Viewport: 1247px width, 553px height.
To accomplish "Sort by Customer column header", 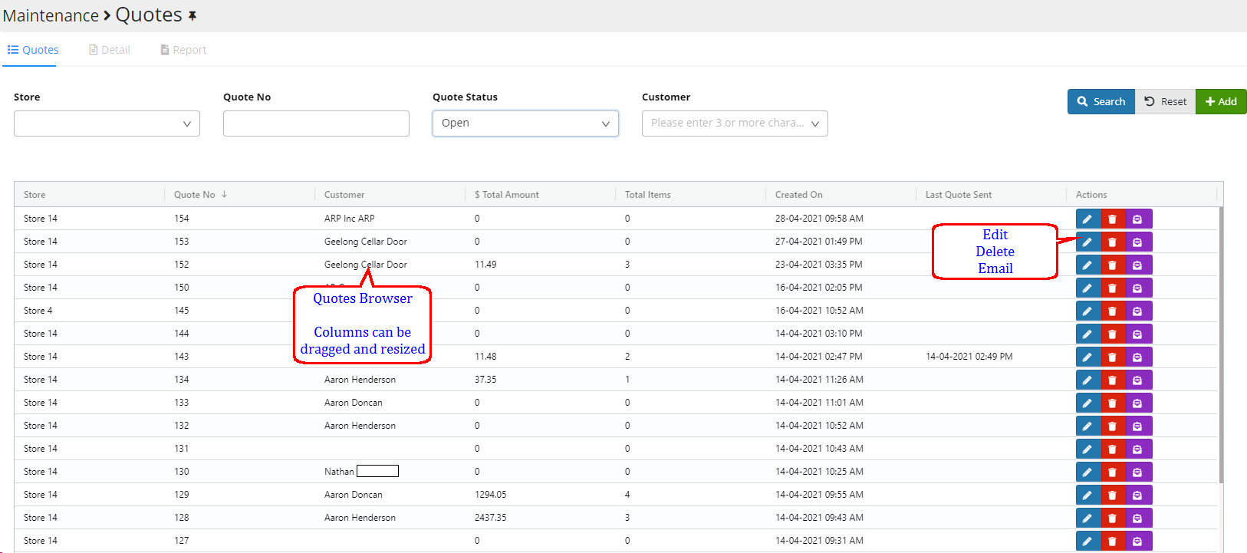I will point(344,195).
